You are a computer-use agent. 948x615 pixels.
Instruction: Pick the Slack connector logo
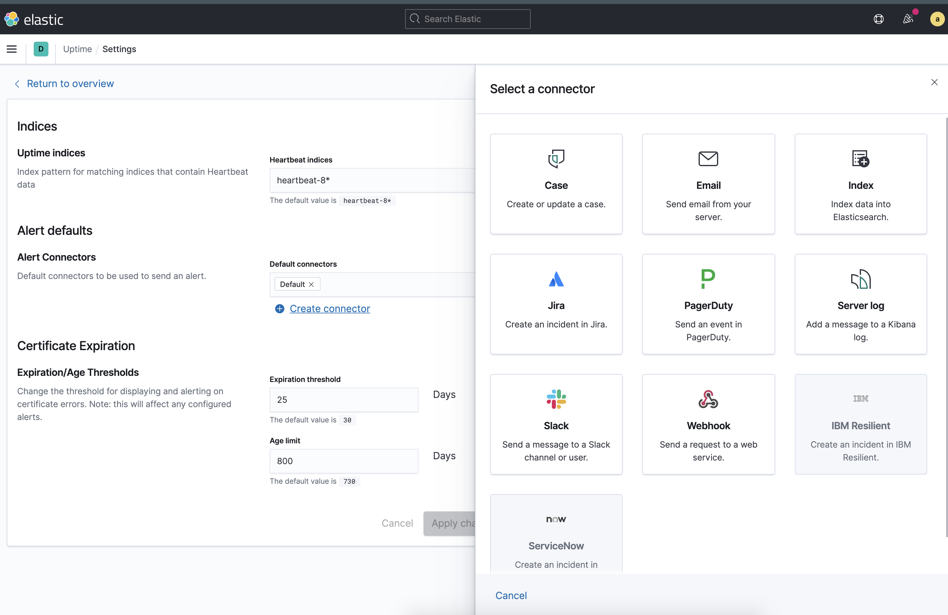[x=556, y=399]
